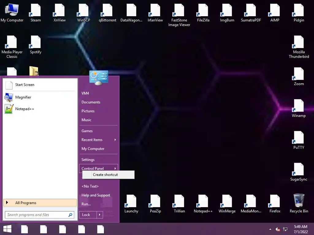The height and width of the screenshot is (235, 314).
Task: Open the MediaMonkey desktop shortcut
Action: (x=251, y=203)
